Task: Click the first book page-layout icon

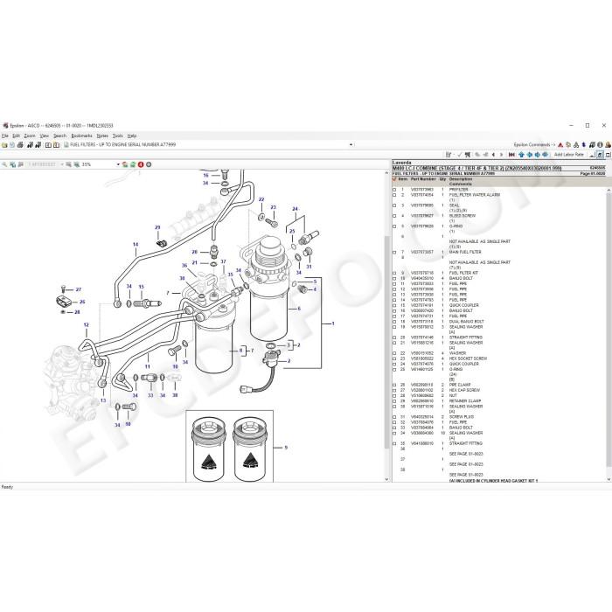Action: coord(48,145)
